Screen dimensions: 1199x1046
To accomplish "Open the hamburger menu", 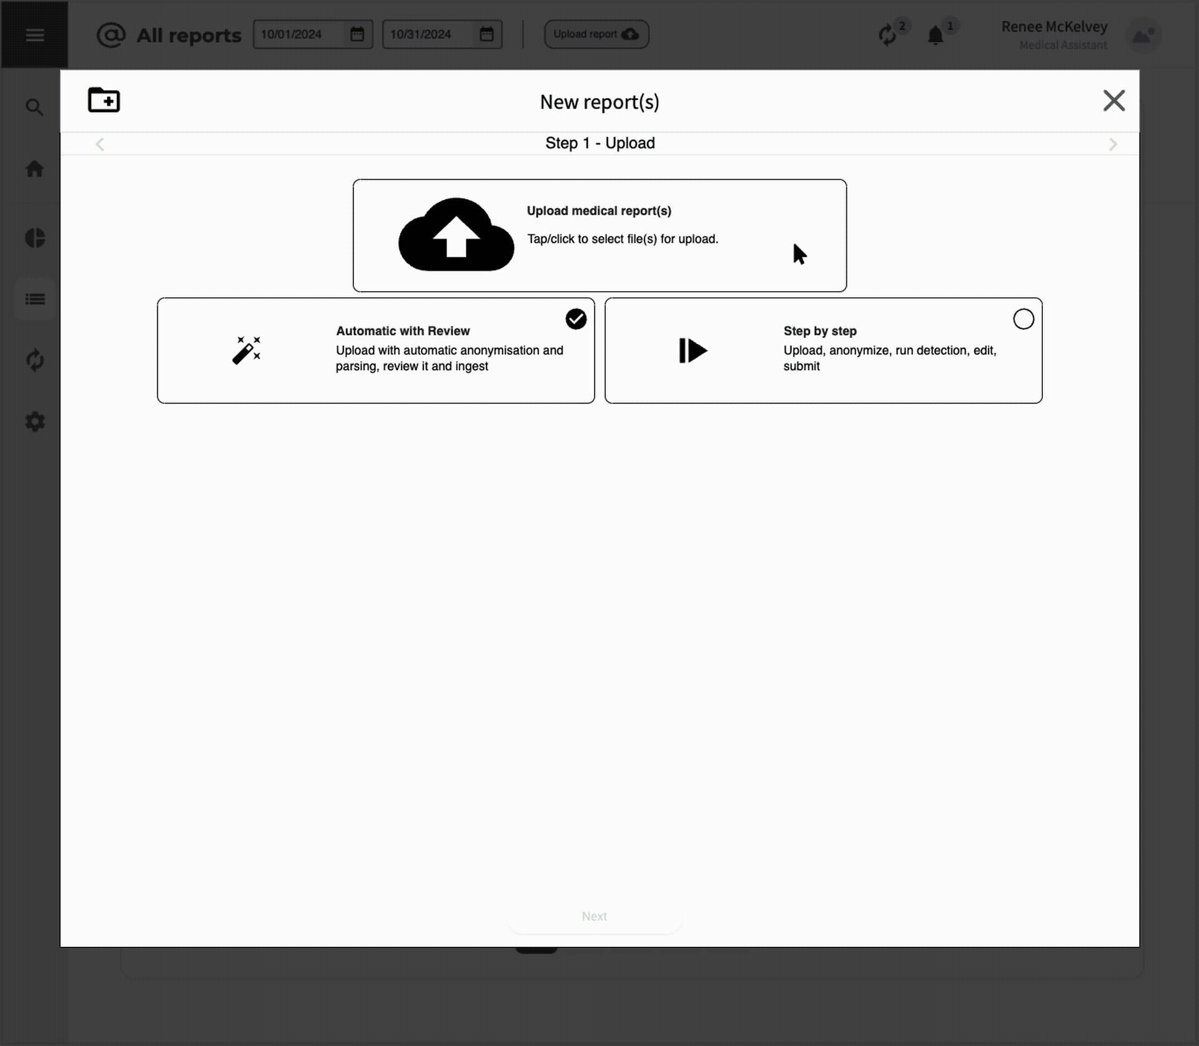I will point(34,35).
